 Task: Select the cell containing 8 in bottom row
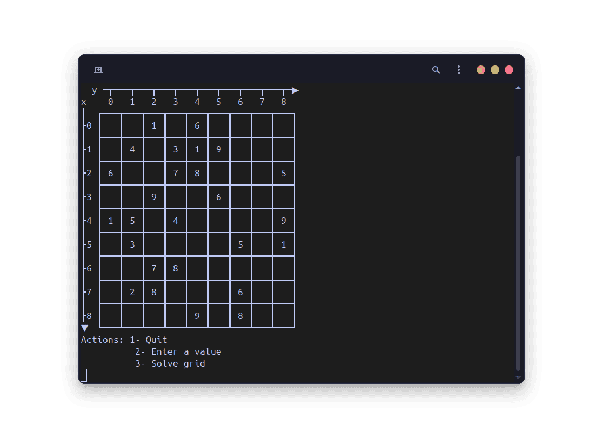pyautogui.click(x=240, y=316)
